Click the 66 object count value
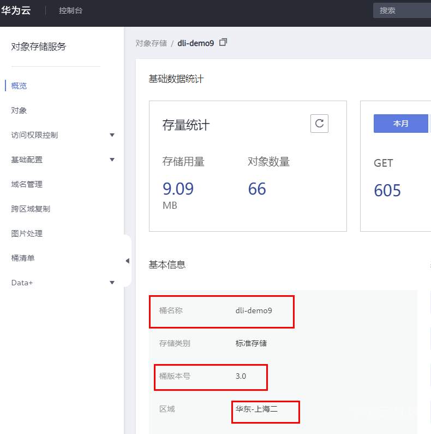 (257, 189)
